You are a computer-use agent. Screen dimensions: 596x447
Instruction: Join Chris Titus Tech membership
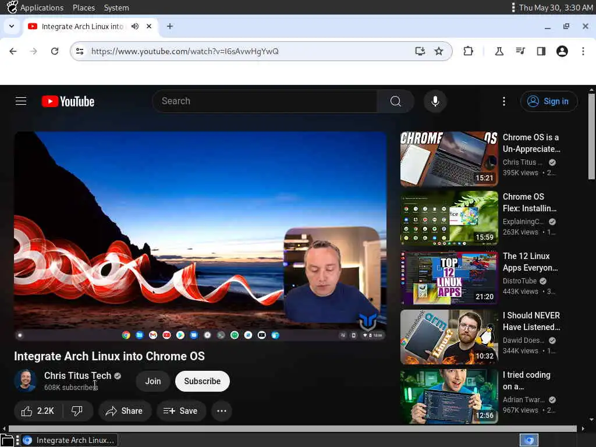pyautogui.click(x=153, y=381)
